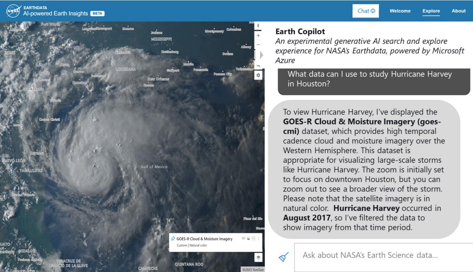
Task: Switch to the Explore tab
Action: click(x=431, y=11)
